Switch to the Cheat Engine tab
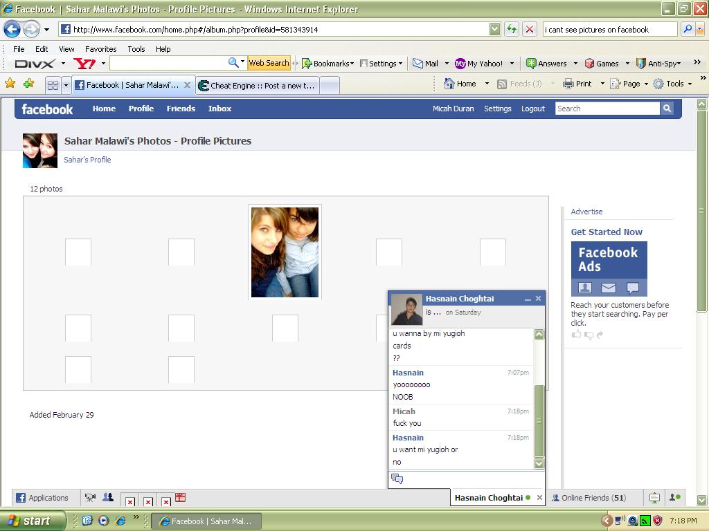The width and height of the screenshot is (709, 531). click(x=257, y=85)
